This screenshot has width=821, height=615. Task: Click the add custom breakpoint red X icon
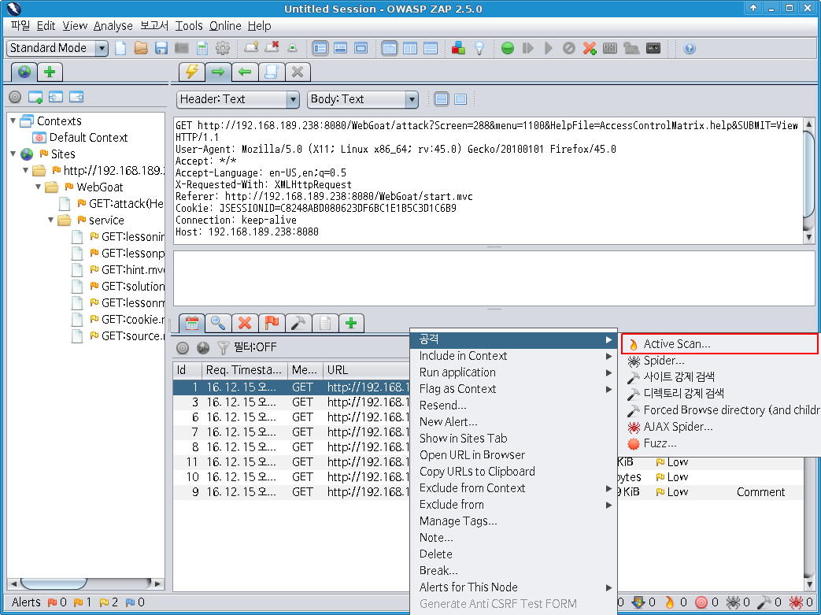pos(590,48)
